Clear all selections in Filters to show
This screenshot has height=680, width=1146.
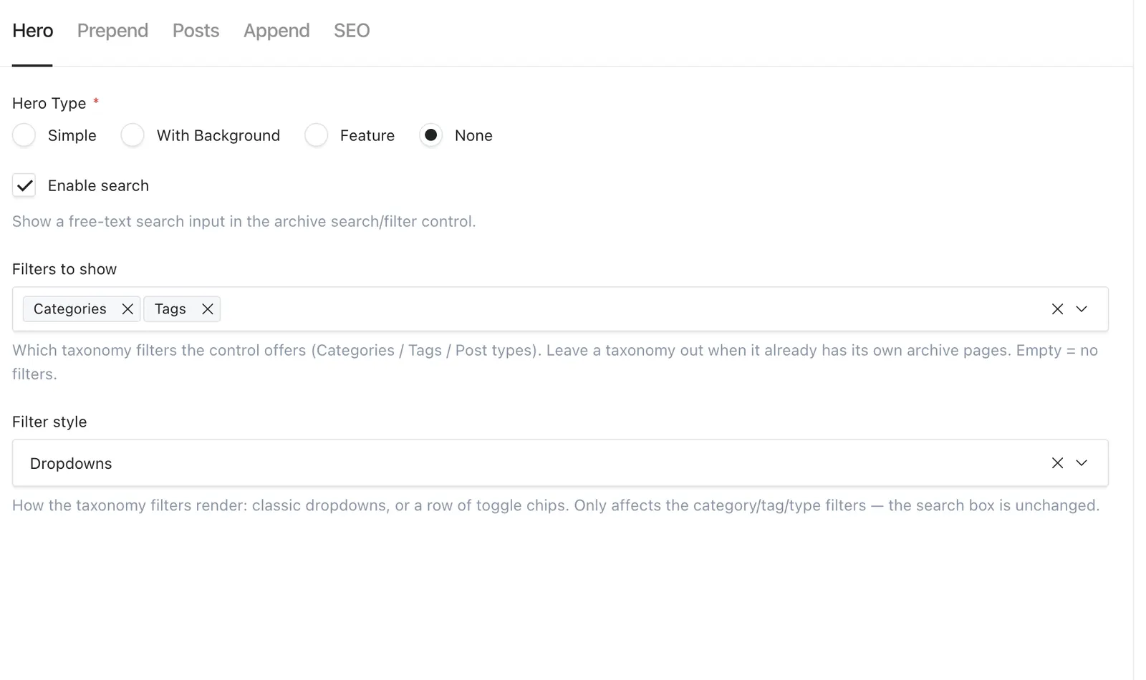click(1057, 309)
